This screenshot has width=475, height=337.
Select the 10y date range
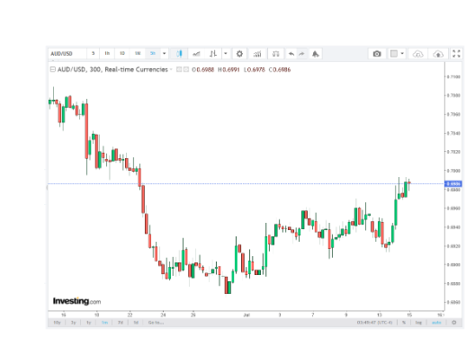coord(57,323)
